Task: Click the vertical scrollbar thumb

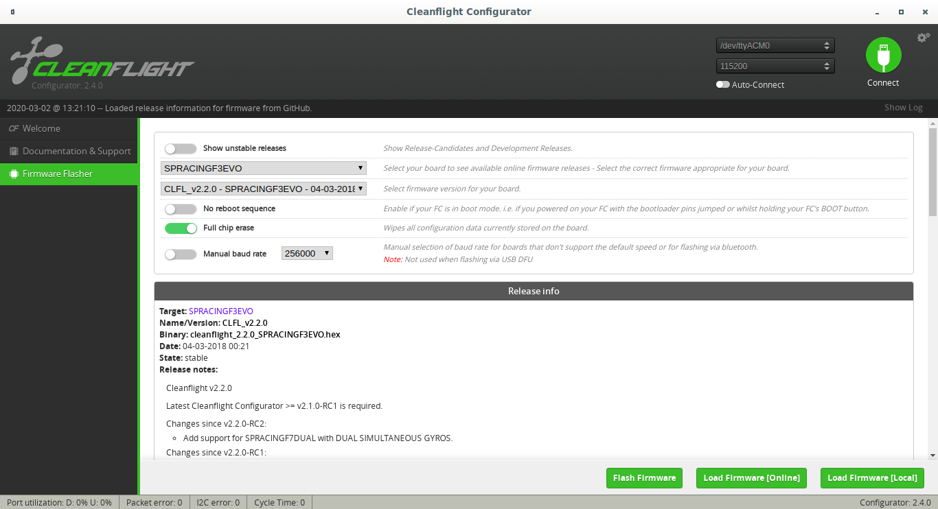Action: (x=933, y=171)
